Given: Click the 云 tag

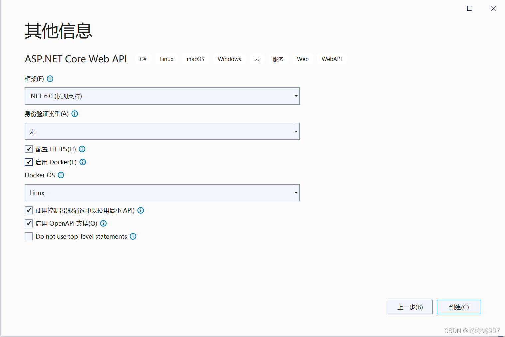Looking at the screenshot, I should tap(257, 59).
